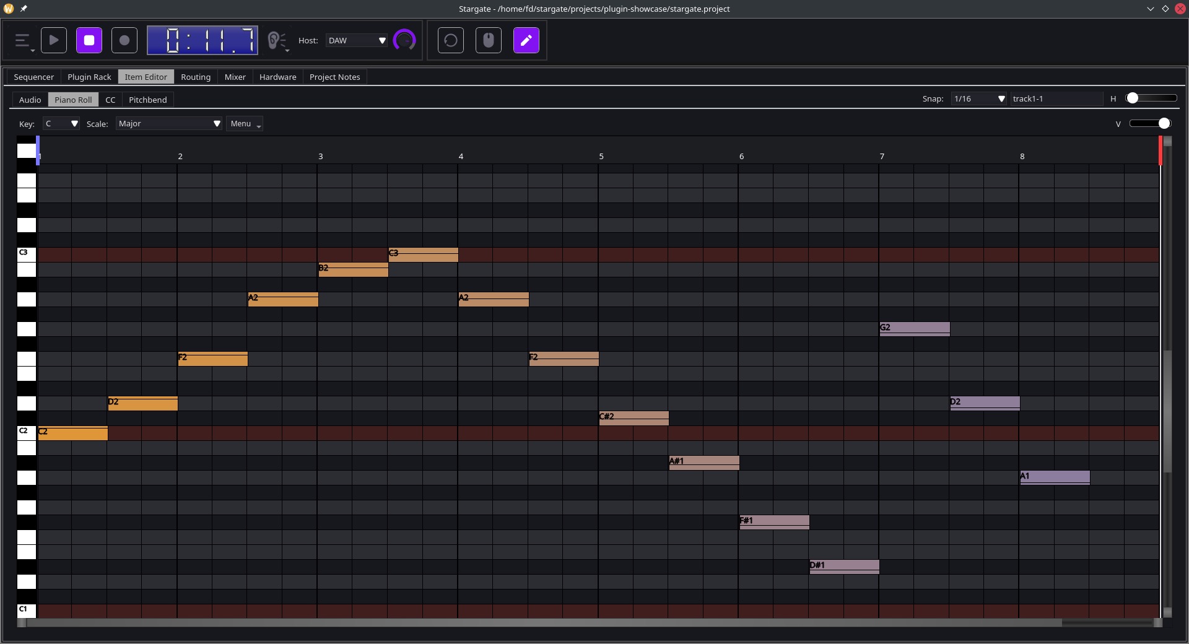
Task: Select the F#1 note at bar 6
Action: tap(775, 522)
